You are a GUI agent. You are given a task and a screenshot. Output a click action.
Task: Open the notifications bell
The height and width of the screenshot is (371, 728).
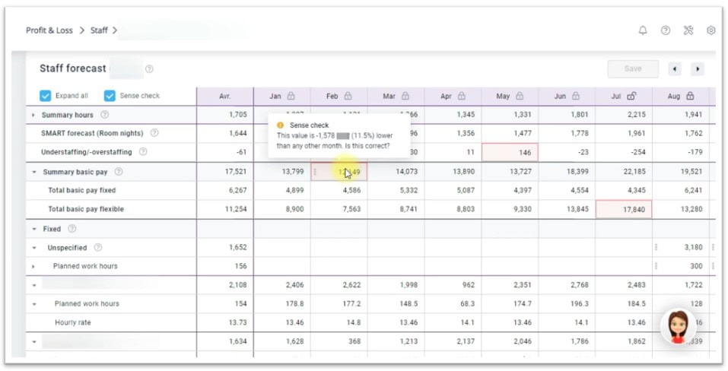pos(643,30)
